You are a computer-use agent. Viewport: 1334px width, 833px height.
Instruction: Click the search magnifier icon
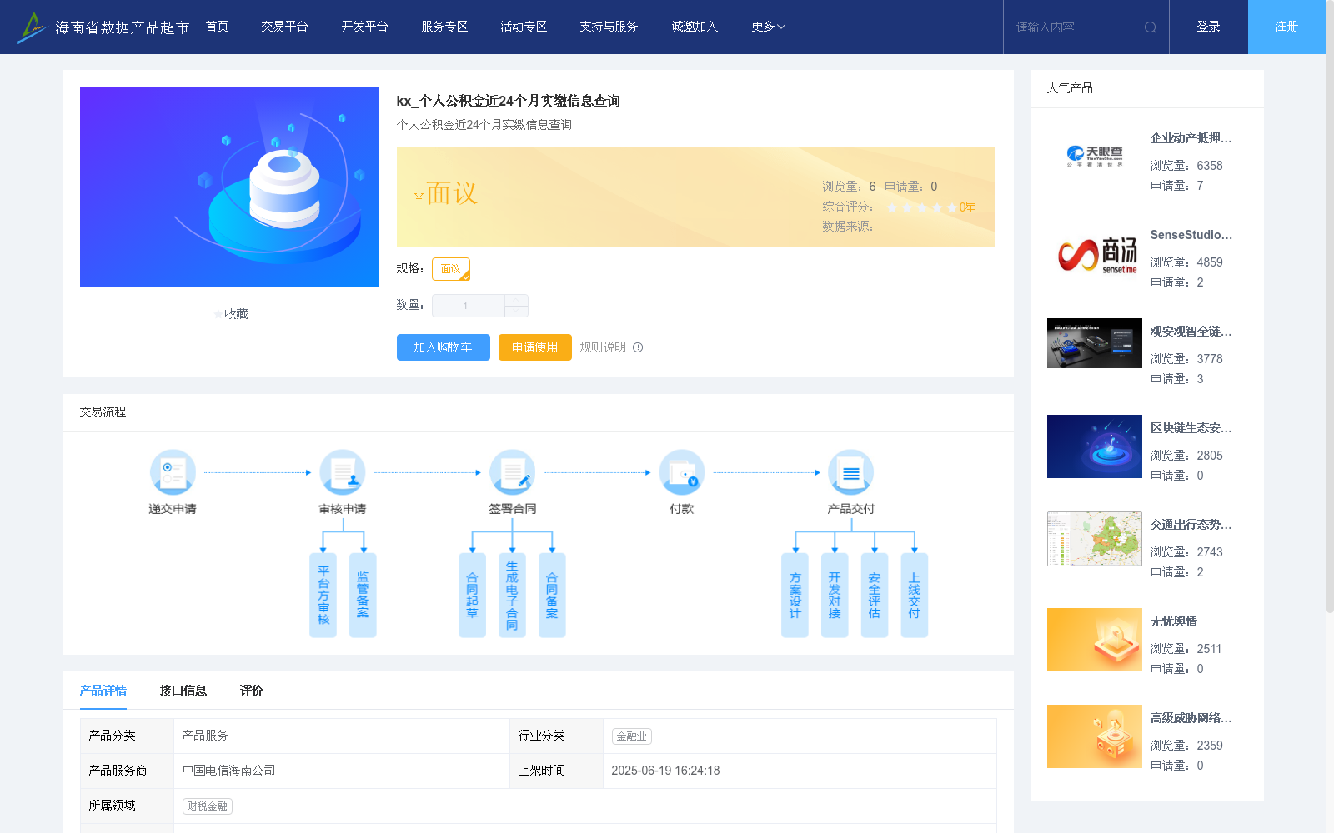(1151, 27)
